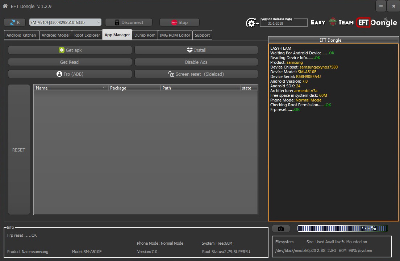Click the samsungexynos7580 chipset text
The width and height of the screenshot is (400, 261).
coord(318,67)
